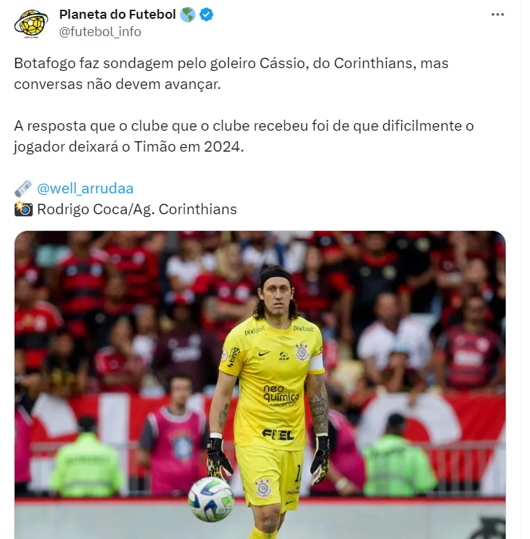
Task: Click the Corinthians crest on the jersey chest
Action: pyautogui.click(x=302, y=352)
